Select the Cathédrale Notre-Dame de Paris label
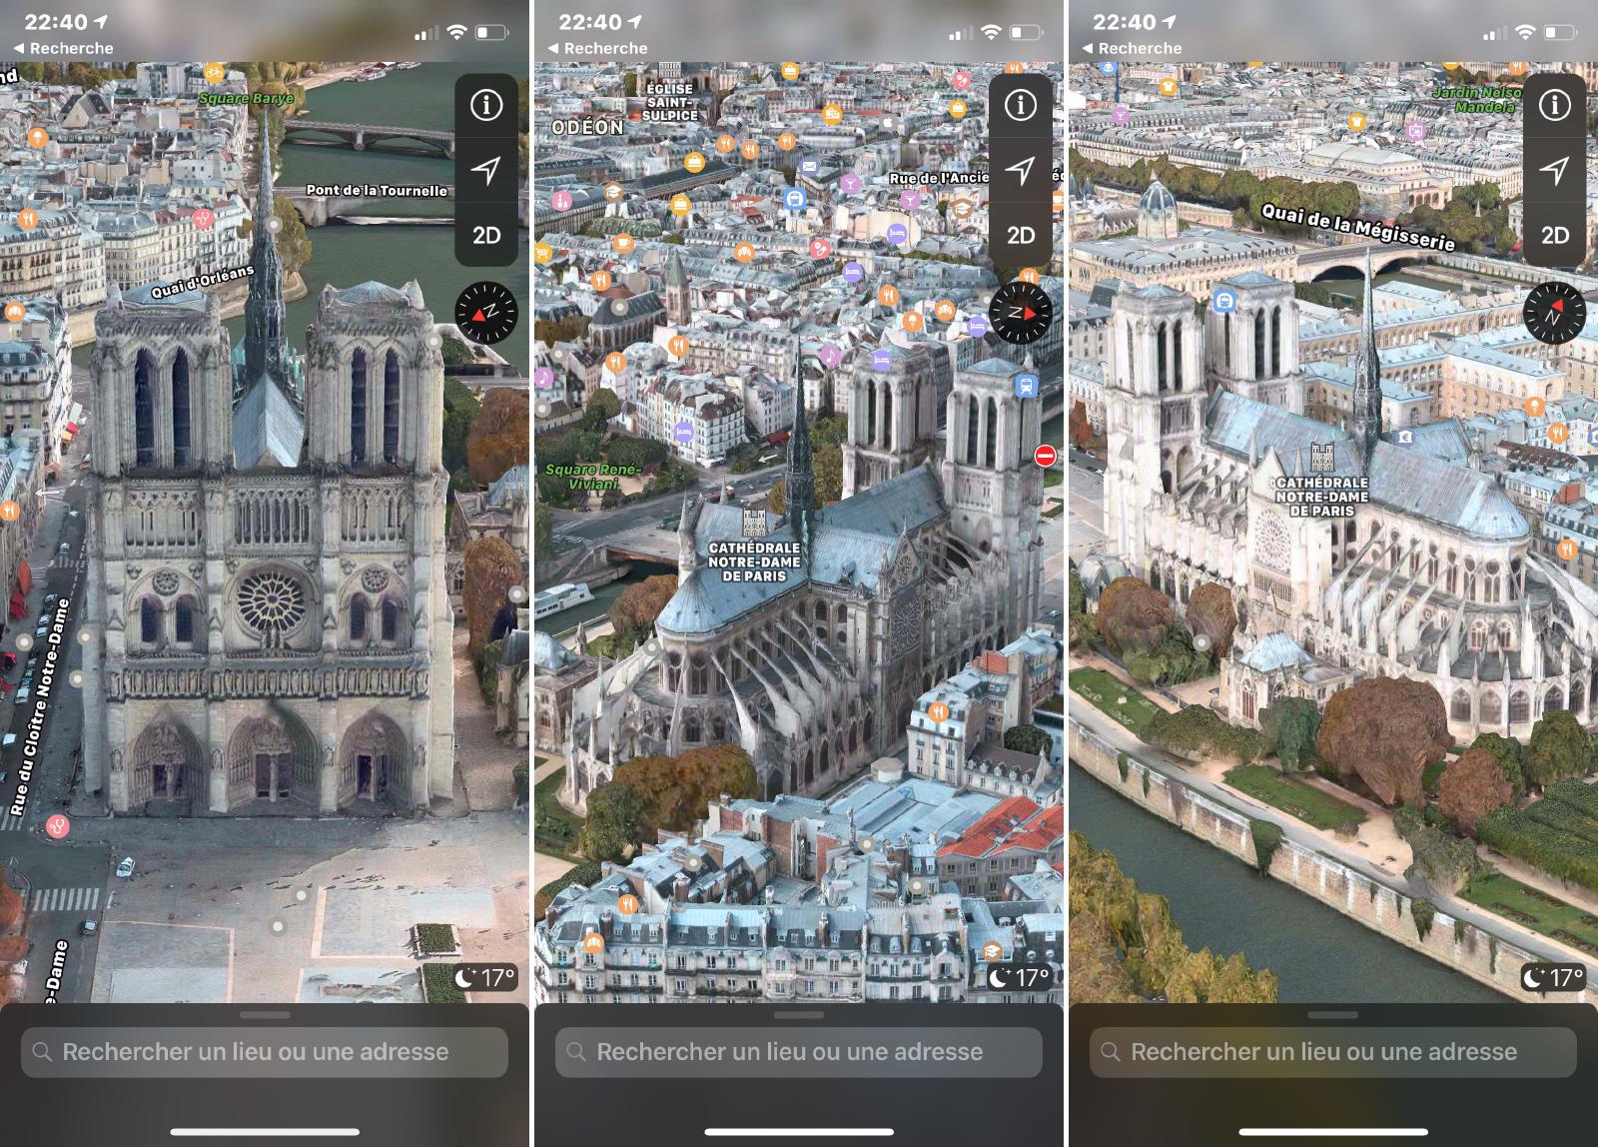Viewport: 1598px width, 1147px height. tap(756, 559)
